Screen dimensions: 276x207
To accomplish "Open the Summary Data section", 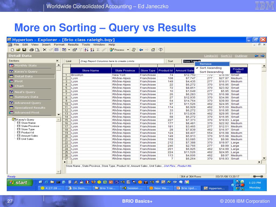I will (x=26, y=97).
